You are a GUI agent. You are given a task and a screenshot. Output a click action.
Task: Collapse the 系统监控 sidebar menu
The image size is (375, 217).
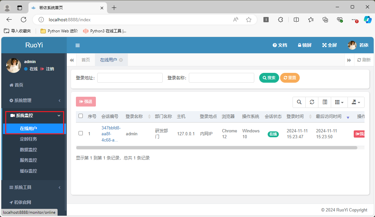point(35,116)
